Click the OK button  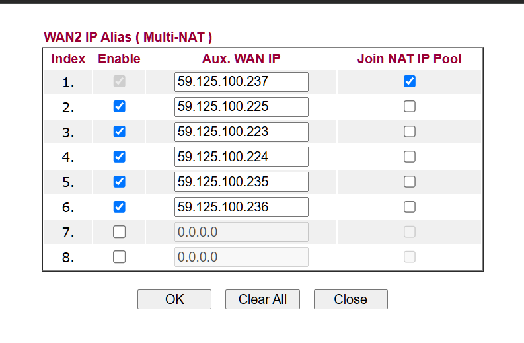pyautogui.click(x=174, y=299)
